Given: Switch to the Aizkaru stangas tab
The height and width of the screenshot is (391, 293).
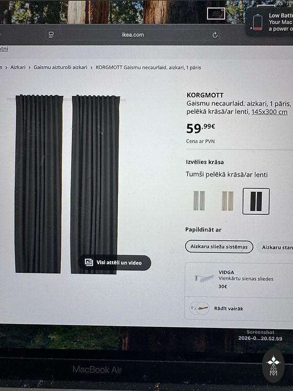Looking at the screenshot, I should 276,247.
